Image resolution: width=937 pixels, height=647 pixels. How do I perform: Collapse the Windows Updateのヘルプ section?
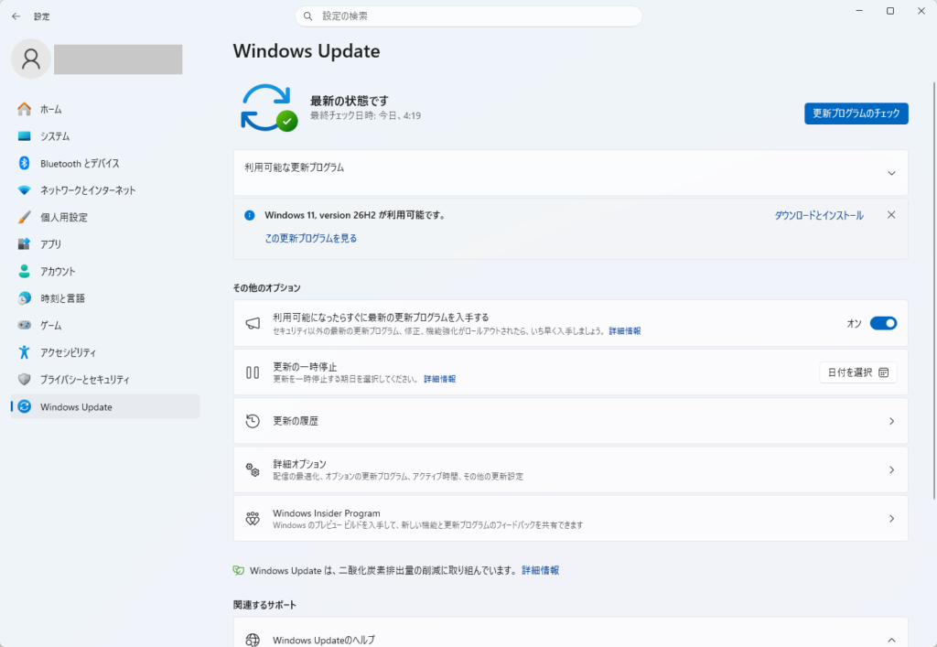tap(891, 640)
